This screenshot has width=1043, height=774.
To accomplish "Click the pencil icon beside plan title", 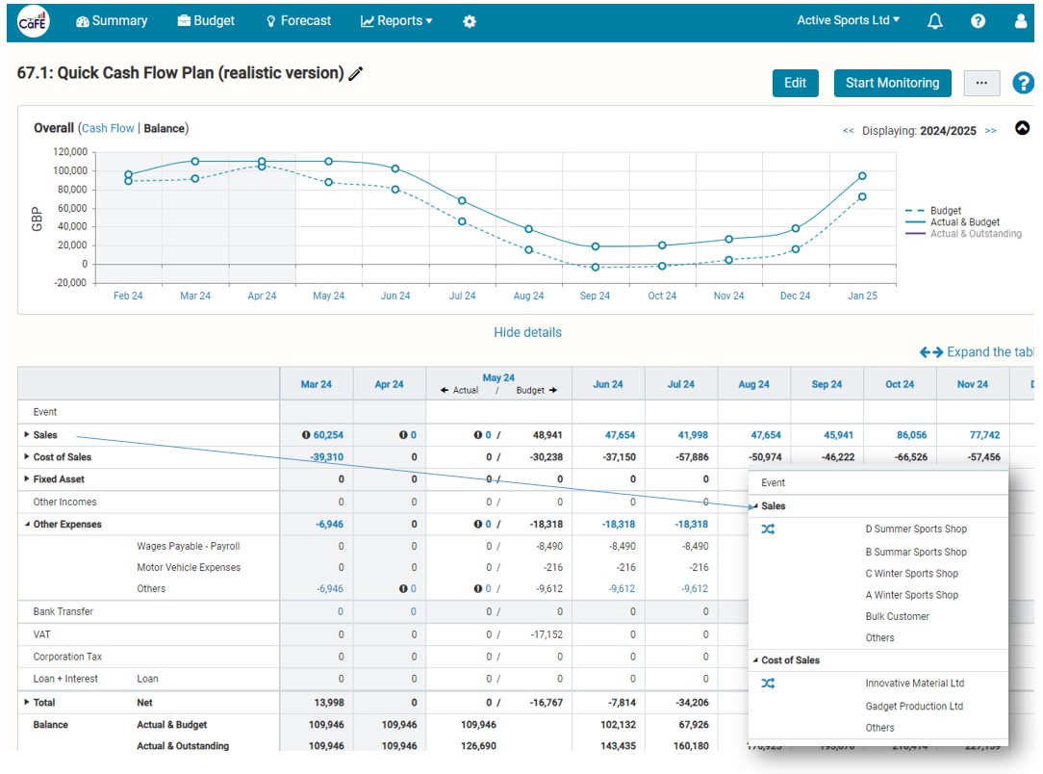I will (x=356, y=73).
